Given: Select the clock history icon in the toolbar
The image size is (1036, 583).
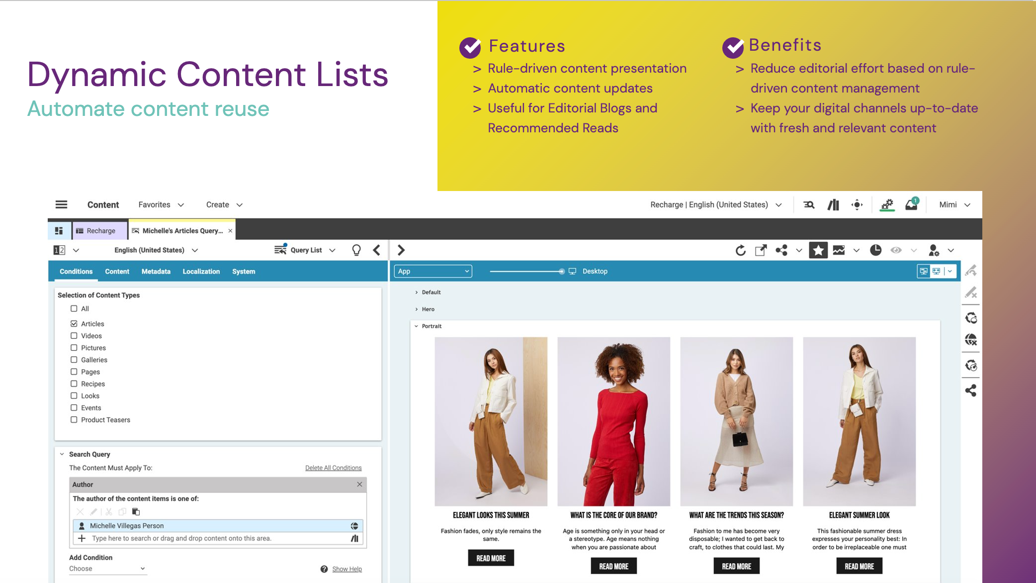Looking at the screenshot, I should [875, 250].
